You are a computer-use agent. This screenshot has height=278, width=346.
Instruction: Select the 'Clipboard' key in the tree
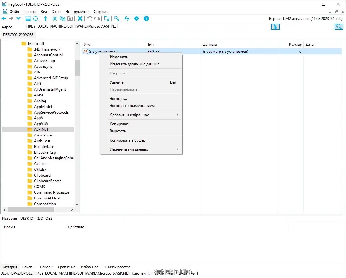(42, 175)
